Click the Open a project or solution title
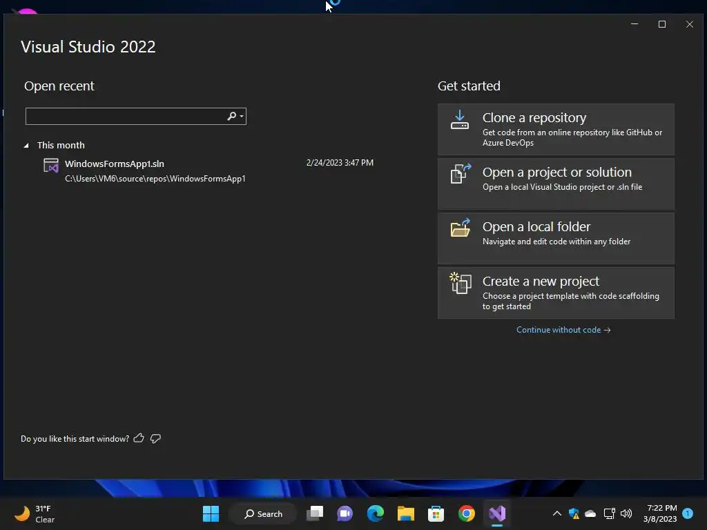Screen dimensions: 707x530 (557, 172)
